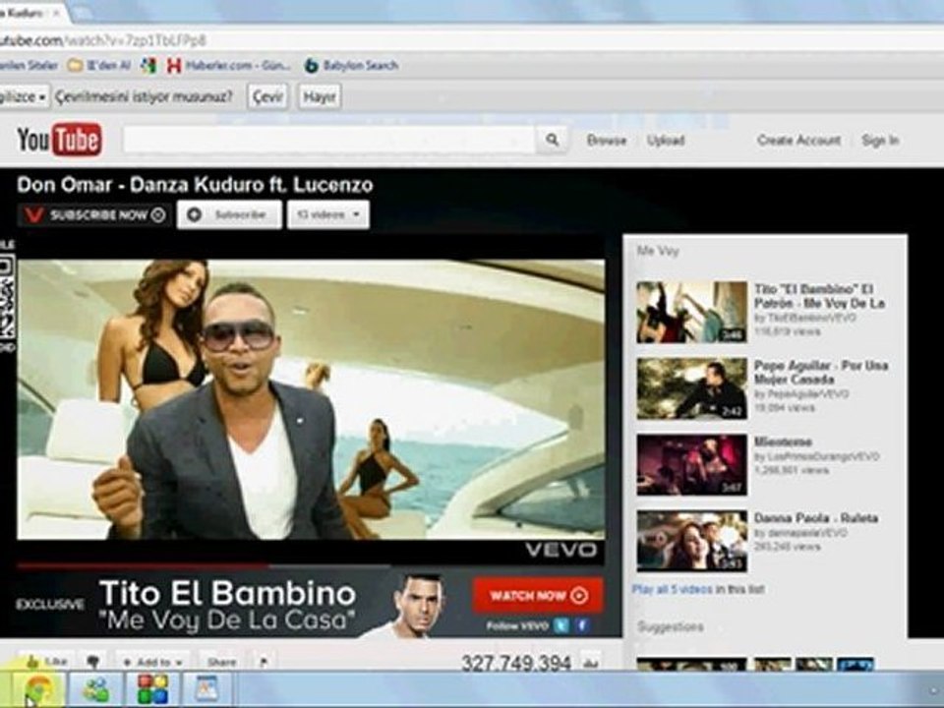Viewport: 944px width, 708px height.
Task: Click Play all 5 videos link
Action: pyautogui.click(x=672, y=589)
